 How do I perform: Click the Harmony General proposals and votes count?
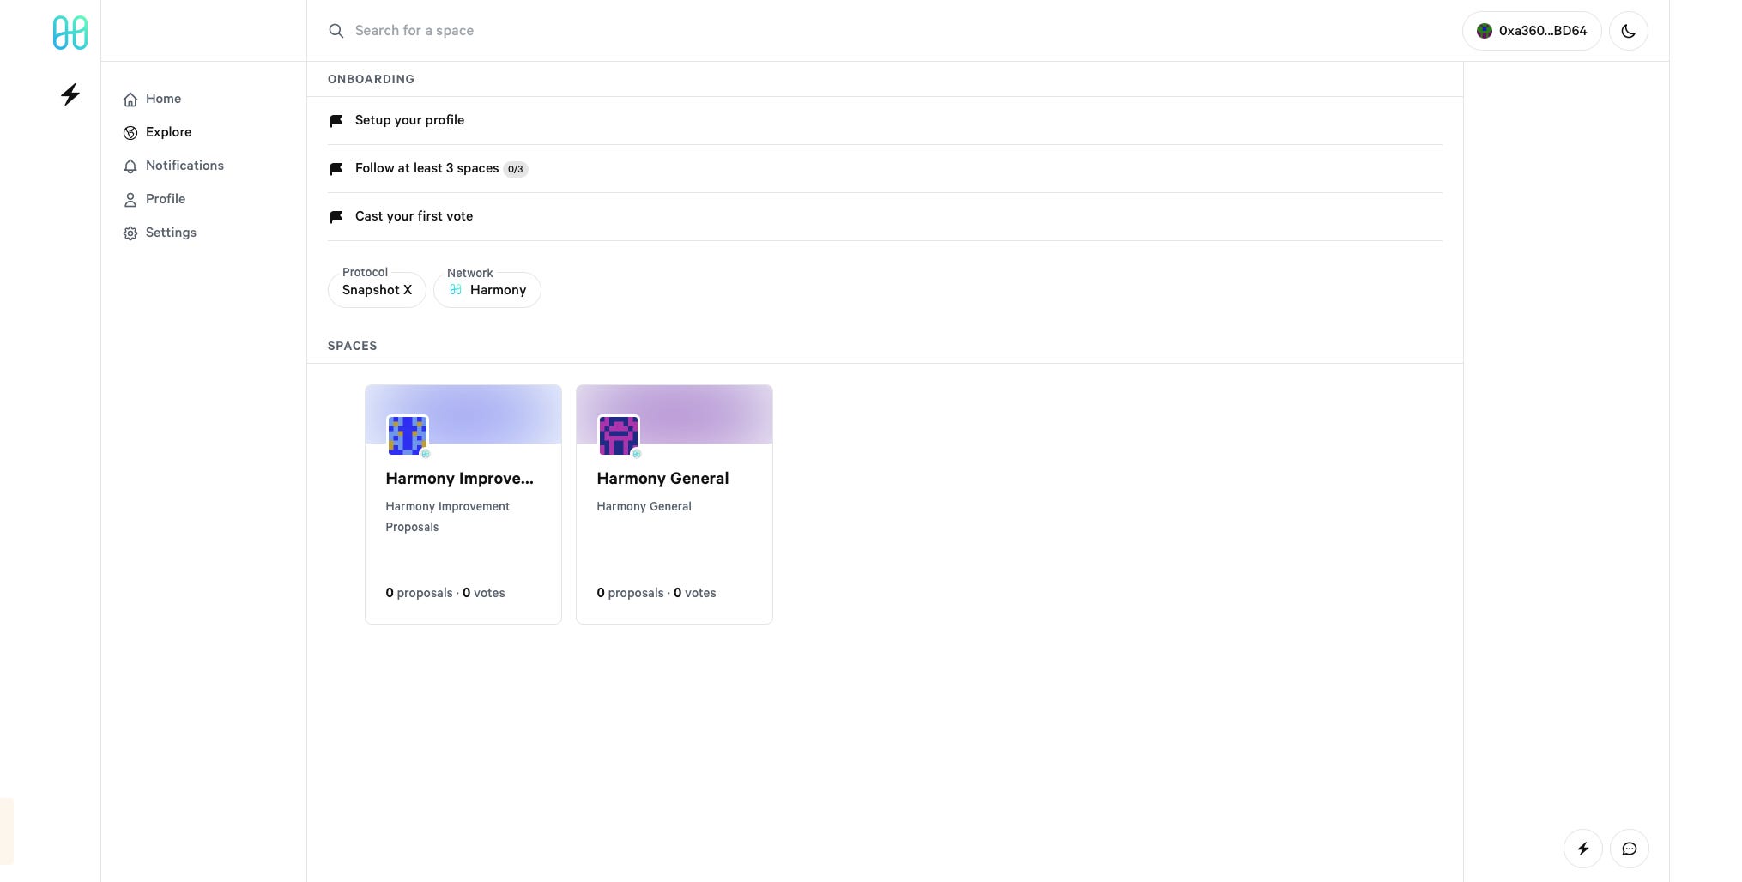coord(656,593)
